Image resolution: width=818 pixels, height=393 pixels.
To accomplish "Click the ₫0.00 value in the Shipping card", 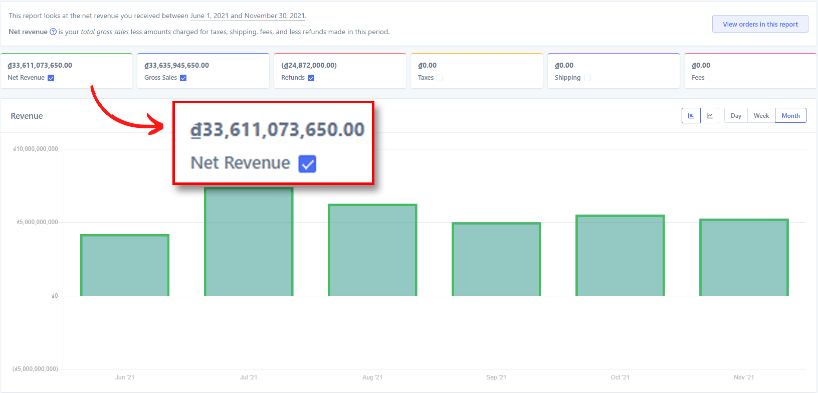I will tap(564, 65).
